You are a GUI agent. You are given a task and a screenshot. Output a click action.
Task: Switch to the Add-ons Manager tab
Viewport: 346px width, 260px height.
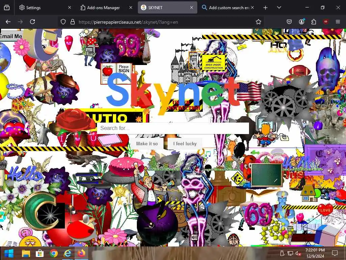[x=106, y=8]
